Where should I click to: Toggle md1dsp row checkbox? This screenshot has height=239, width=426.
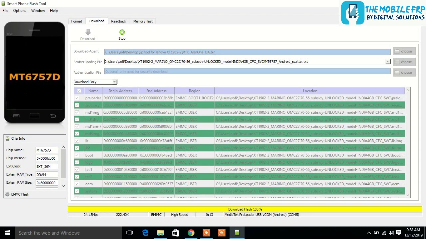77,119
